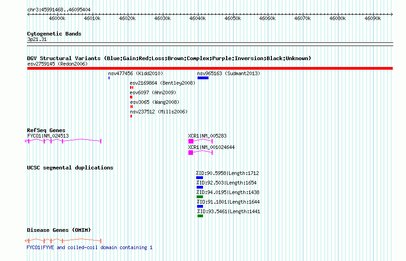Click segmental duplication bar with ID 90.5958

(x=200, y=178)
